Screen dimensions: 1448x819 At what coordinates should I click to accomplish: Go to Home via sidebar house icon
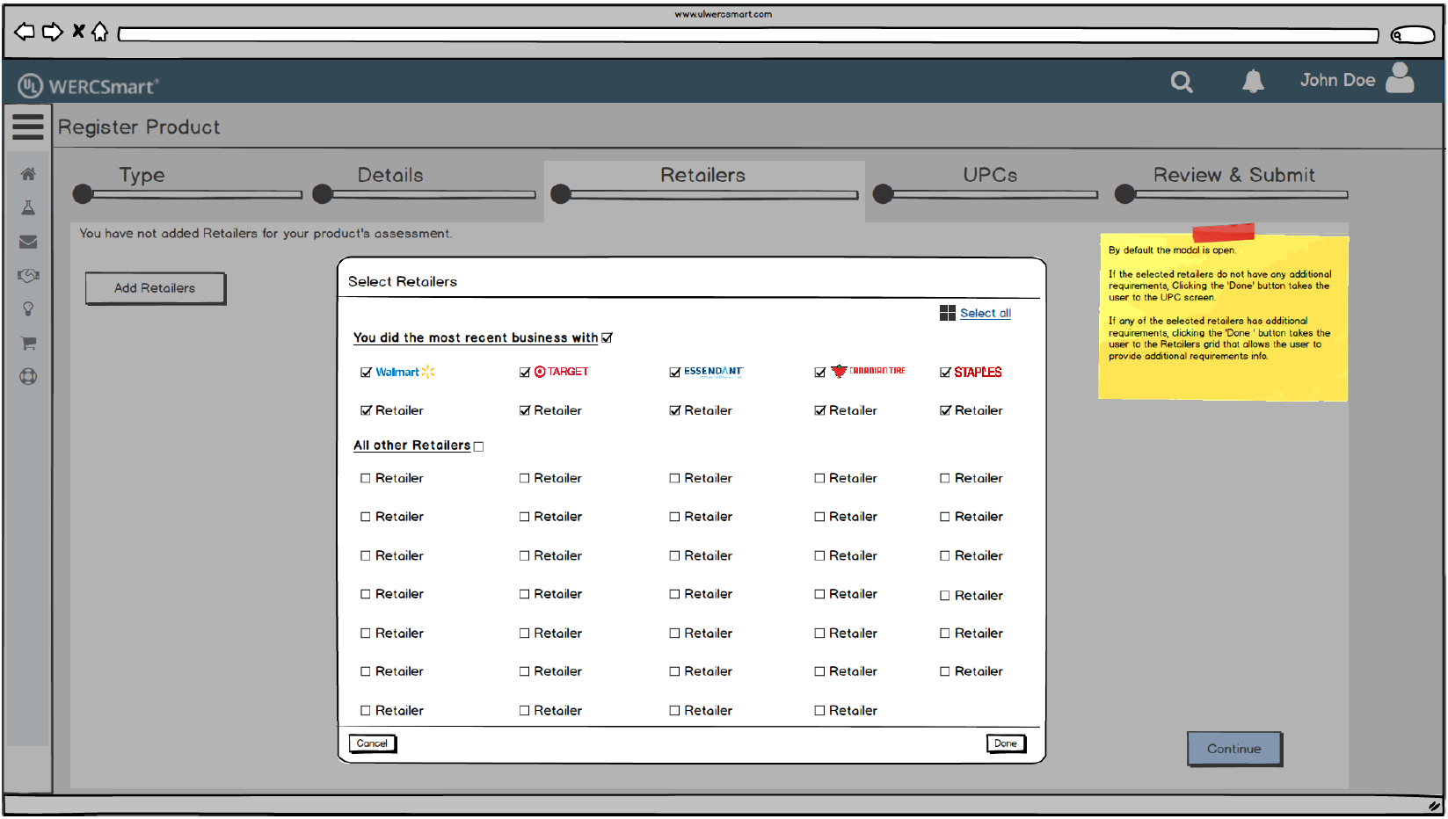28,174
